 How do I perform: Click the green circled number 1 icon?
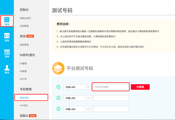pyautogui.click(x=58, y=87)
